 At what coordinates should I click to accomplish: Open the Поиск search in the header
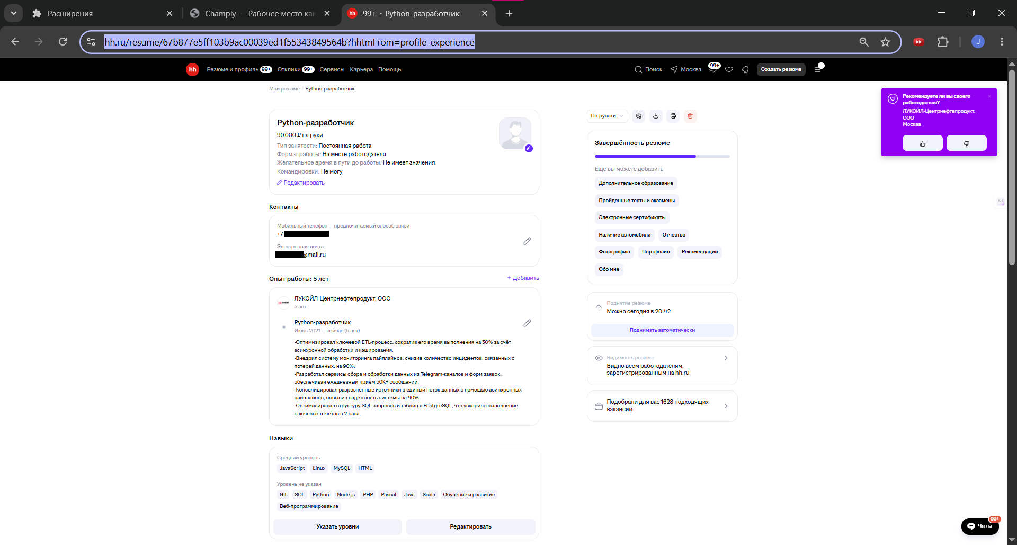(x=648, y=69)
